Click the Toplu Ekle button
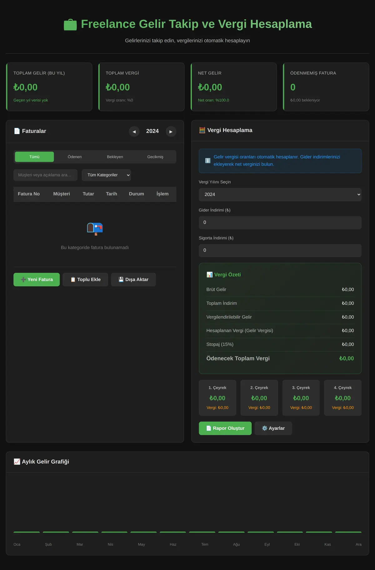375x570 pixels. tap(85, 280)
